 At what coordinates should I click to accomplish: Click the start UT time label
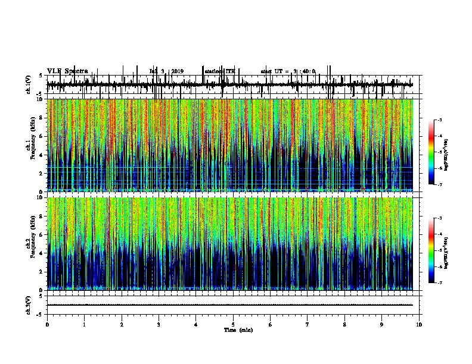(x=288, y=71)
